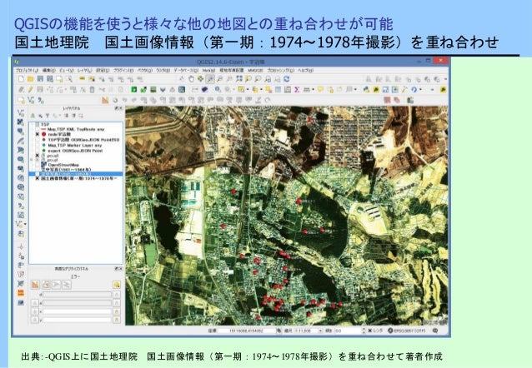This screenshot has width=532, height=368.
Task: Toggle the render (レンダ) checkbox in status bar
Action: [x=370, y=331]
